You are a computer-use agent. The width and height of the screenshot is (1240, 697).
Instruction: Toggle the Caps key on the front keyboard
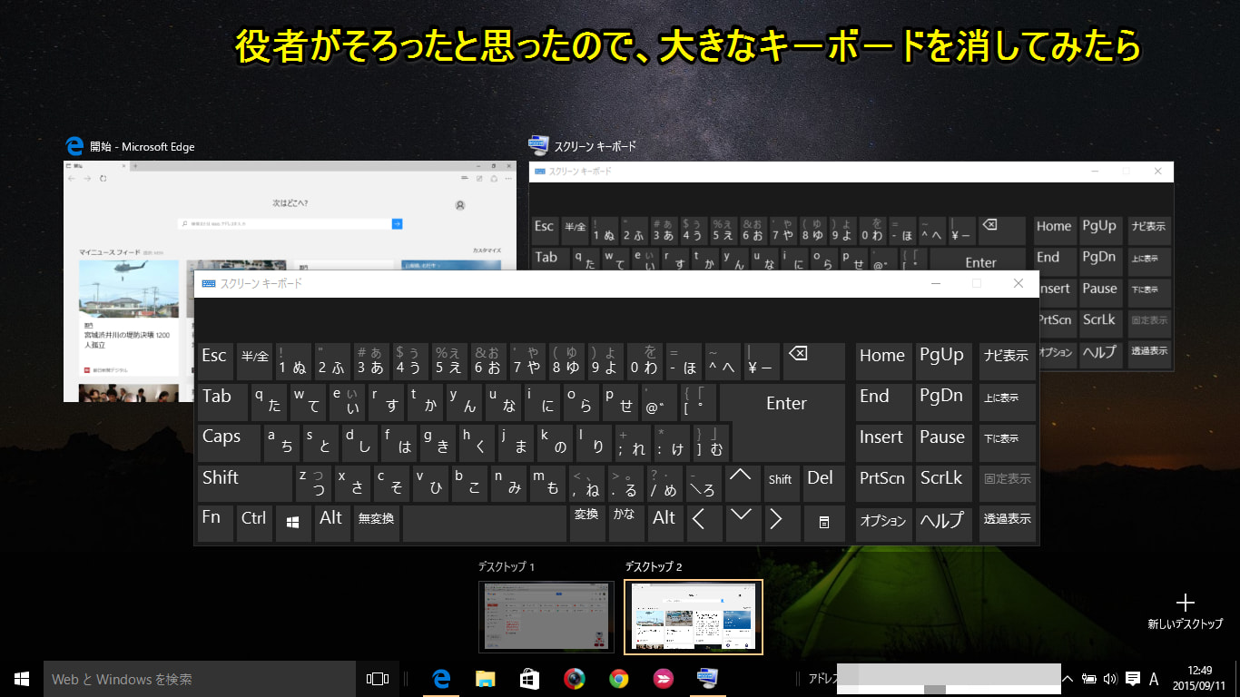(229, 442)
